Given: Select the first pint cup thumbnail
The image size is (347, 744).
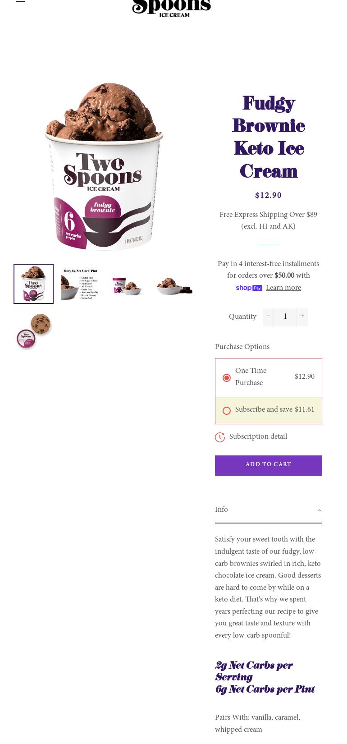Looking at the screenshot, I should tap(34, 284).
